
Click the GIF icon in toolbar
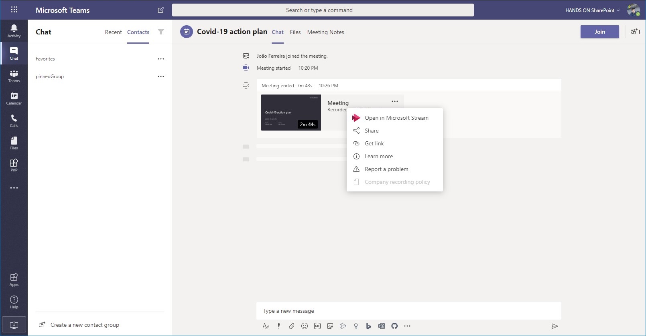317,326
